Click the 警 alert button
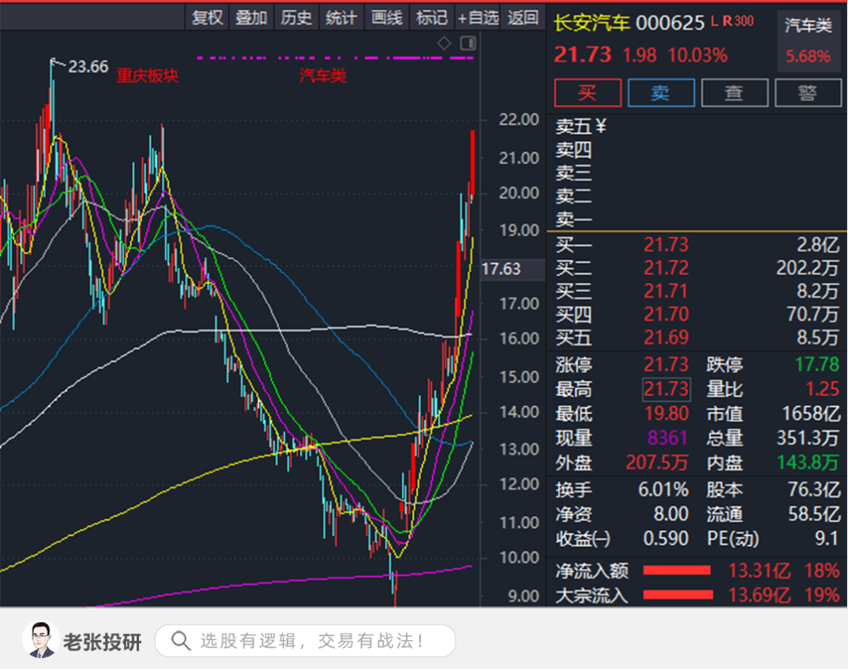The image size is (848, 669). (x=808, y=93)
